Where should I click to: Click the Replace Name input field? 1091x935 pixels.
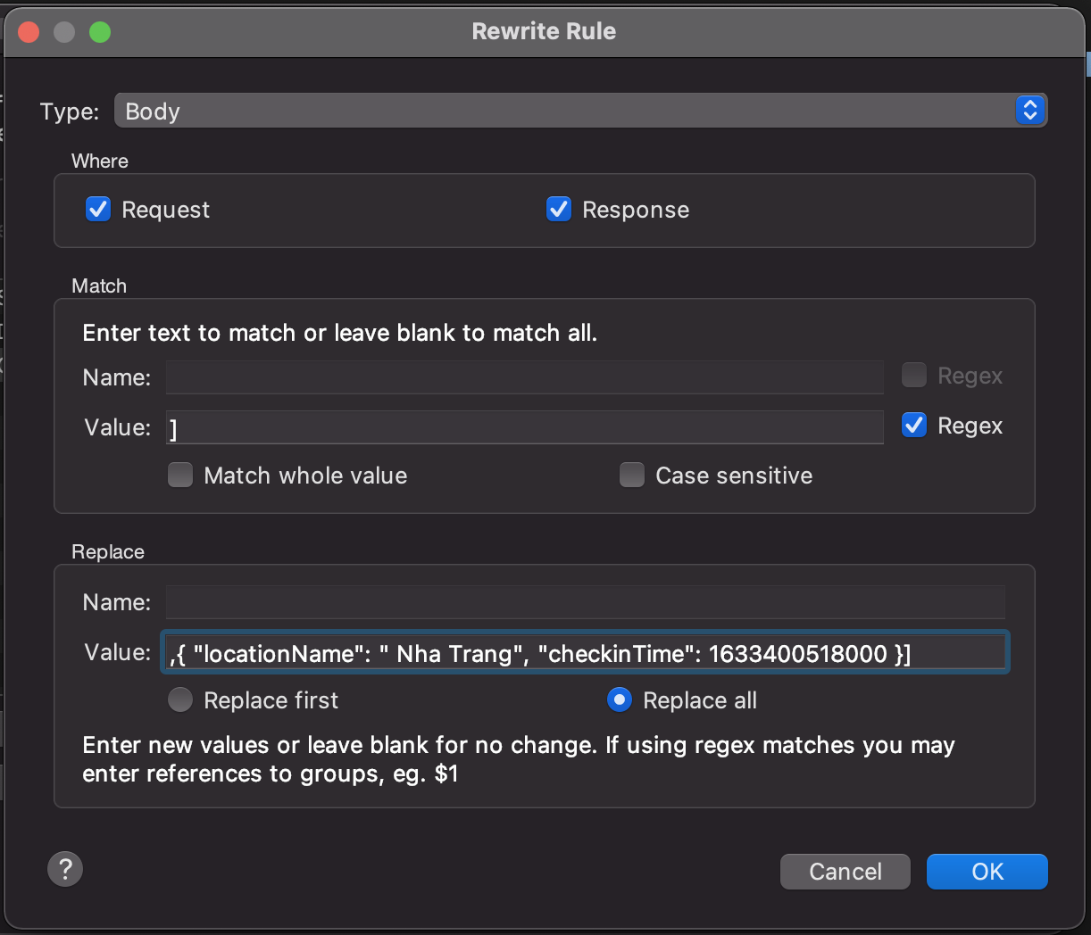coord(586,602)
